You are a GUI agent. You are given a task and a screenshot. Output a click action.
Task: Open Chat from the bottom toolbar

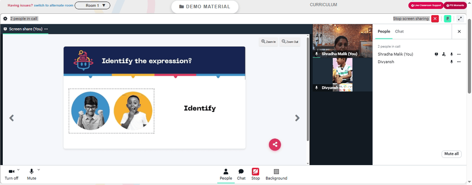click(241, 175)
